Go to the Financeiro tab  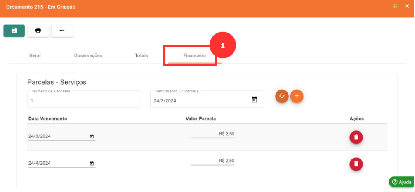tap(194, 55)
